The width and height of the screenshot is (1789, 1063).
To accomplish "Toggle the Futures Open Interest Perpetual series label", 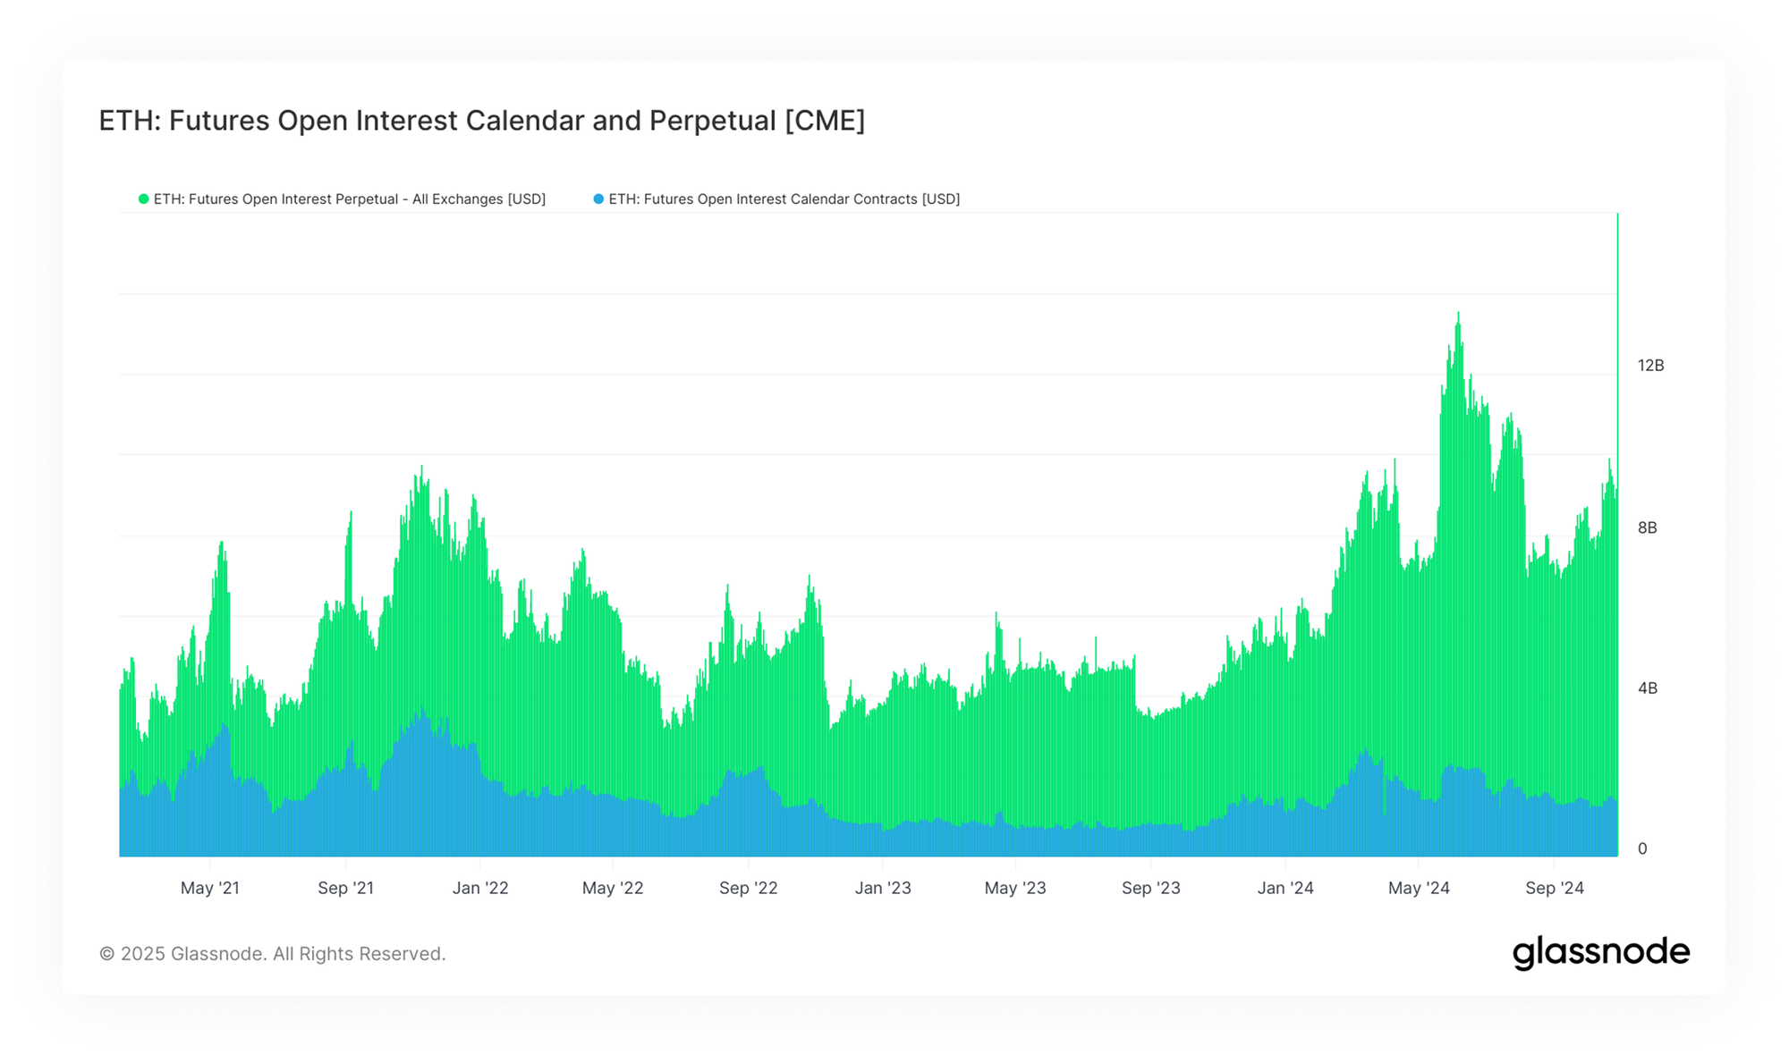I will point(349,199).
